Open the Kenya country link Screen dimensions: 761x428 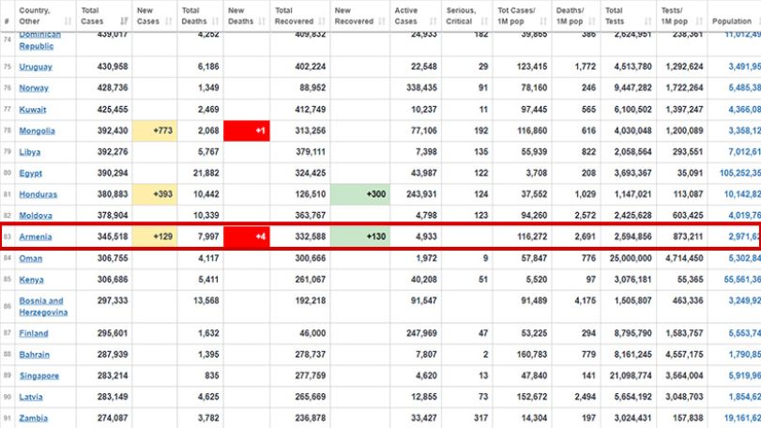coord(31,280)
